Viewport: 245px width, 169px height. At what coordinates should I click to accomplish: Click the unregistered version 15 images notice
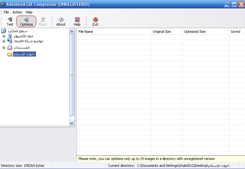coord(147,159)
